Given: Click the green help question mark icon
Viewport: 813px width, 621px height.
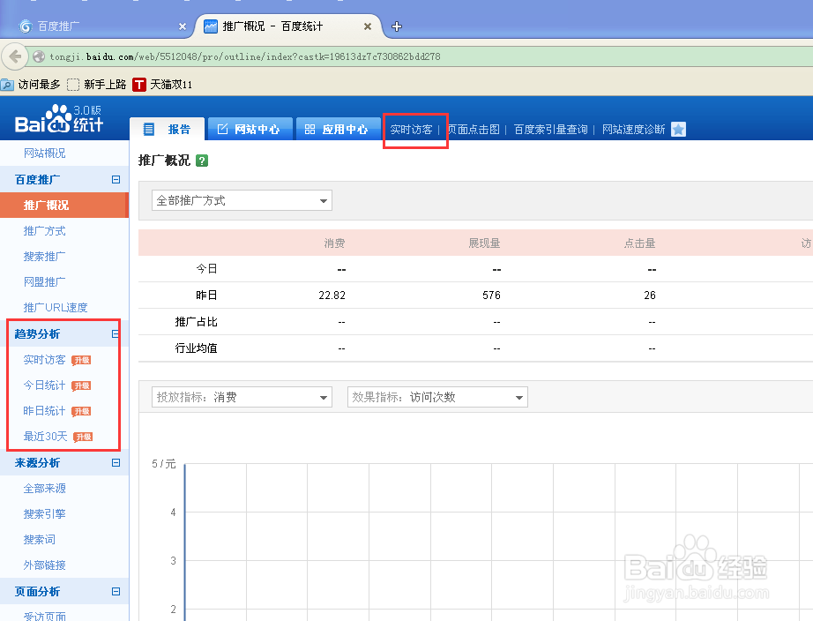Looking at the screenshot, I should [202, 161].
